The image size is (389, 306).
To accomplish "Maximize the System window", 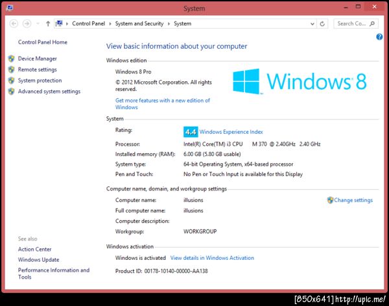I will pos(358,7).
